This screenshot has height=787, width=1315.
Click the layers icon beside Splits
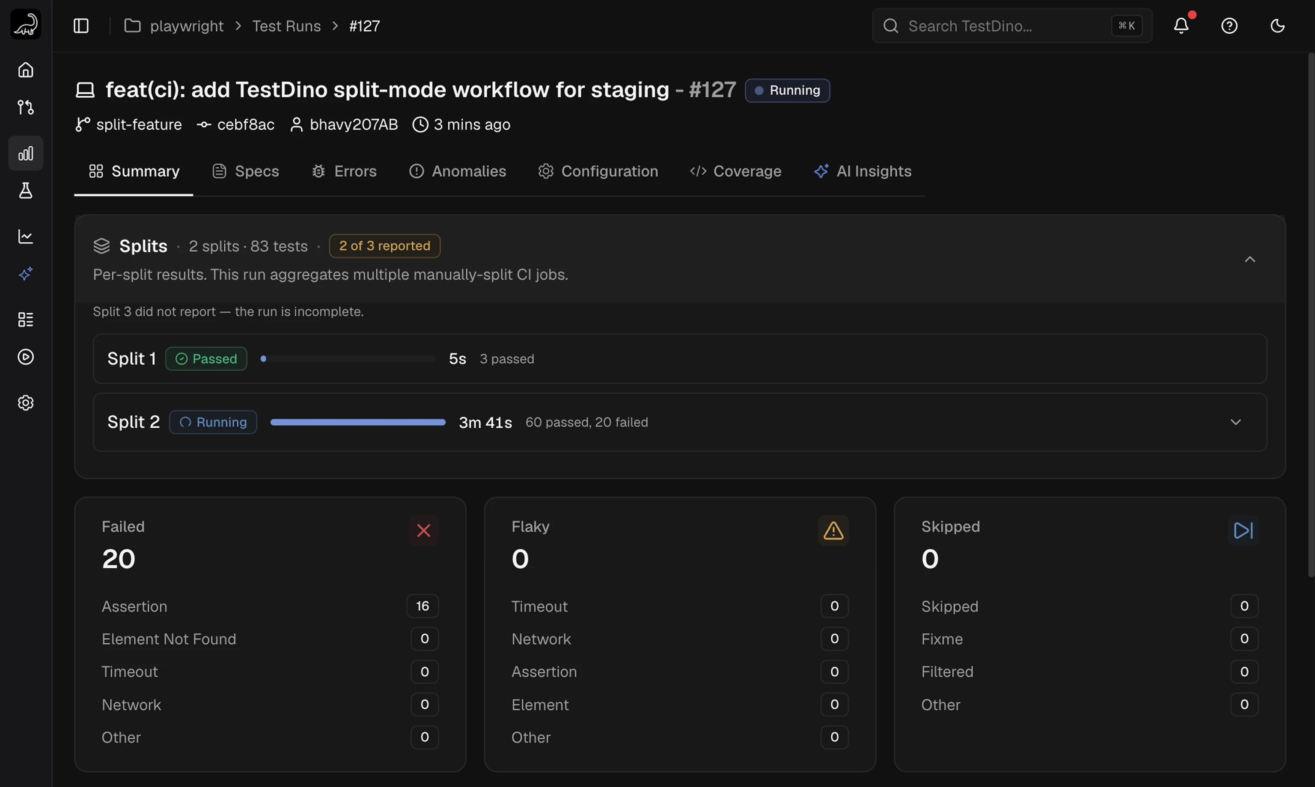click(101, 246)
